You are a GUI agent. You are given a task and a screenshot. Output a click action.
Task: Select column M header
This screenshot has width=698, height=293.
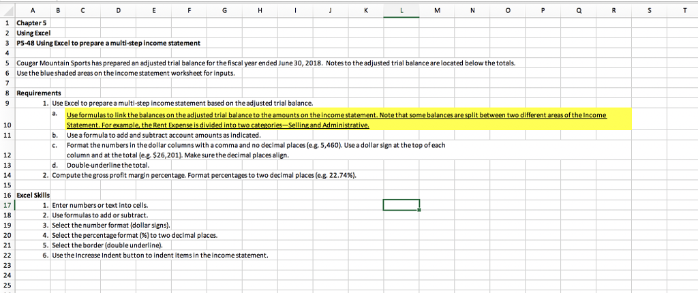[x=436, y=12]
